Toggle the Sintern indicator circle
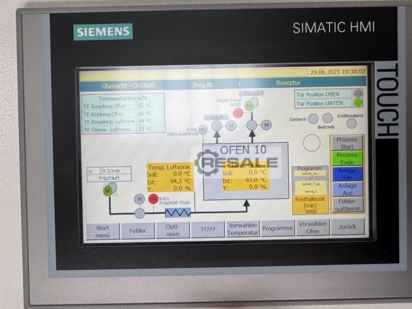Screen dimensions: 412x309 pyautogui.click(x=312, y=119)
